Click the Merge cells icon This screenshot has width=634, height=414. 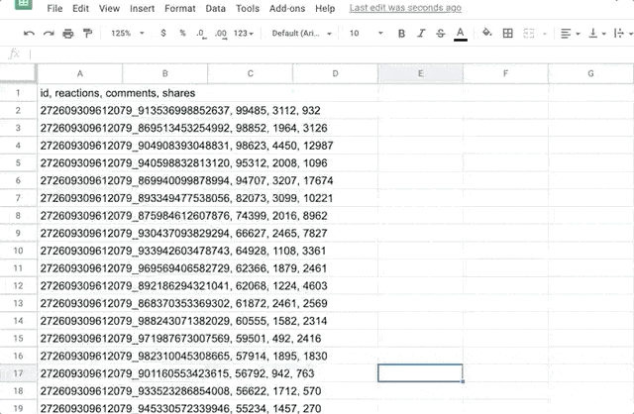click(x=528, y=34)
